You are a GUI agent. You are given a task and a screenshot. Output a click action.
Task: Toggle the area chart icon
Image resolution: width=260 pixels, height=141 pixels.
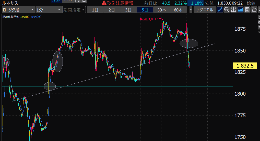(240, 10)
